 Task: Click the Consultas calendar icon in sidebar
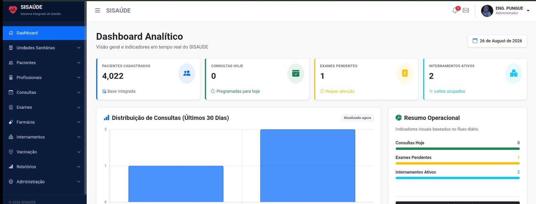click(11, 92)
